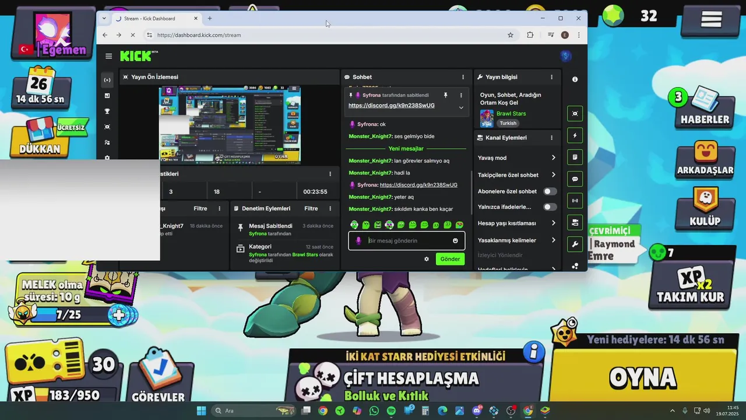Viewport: 746px width, 420px height.
Task: Click event info icon above ÇİFT HESAPLAŞMA
Action: (x=533, y=352)
